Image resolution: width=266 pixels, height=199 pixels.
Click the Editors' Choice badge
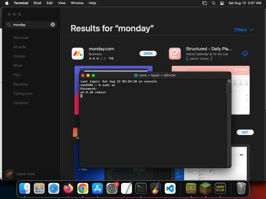pos(199,59)
